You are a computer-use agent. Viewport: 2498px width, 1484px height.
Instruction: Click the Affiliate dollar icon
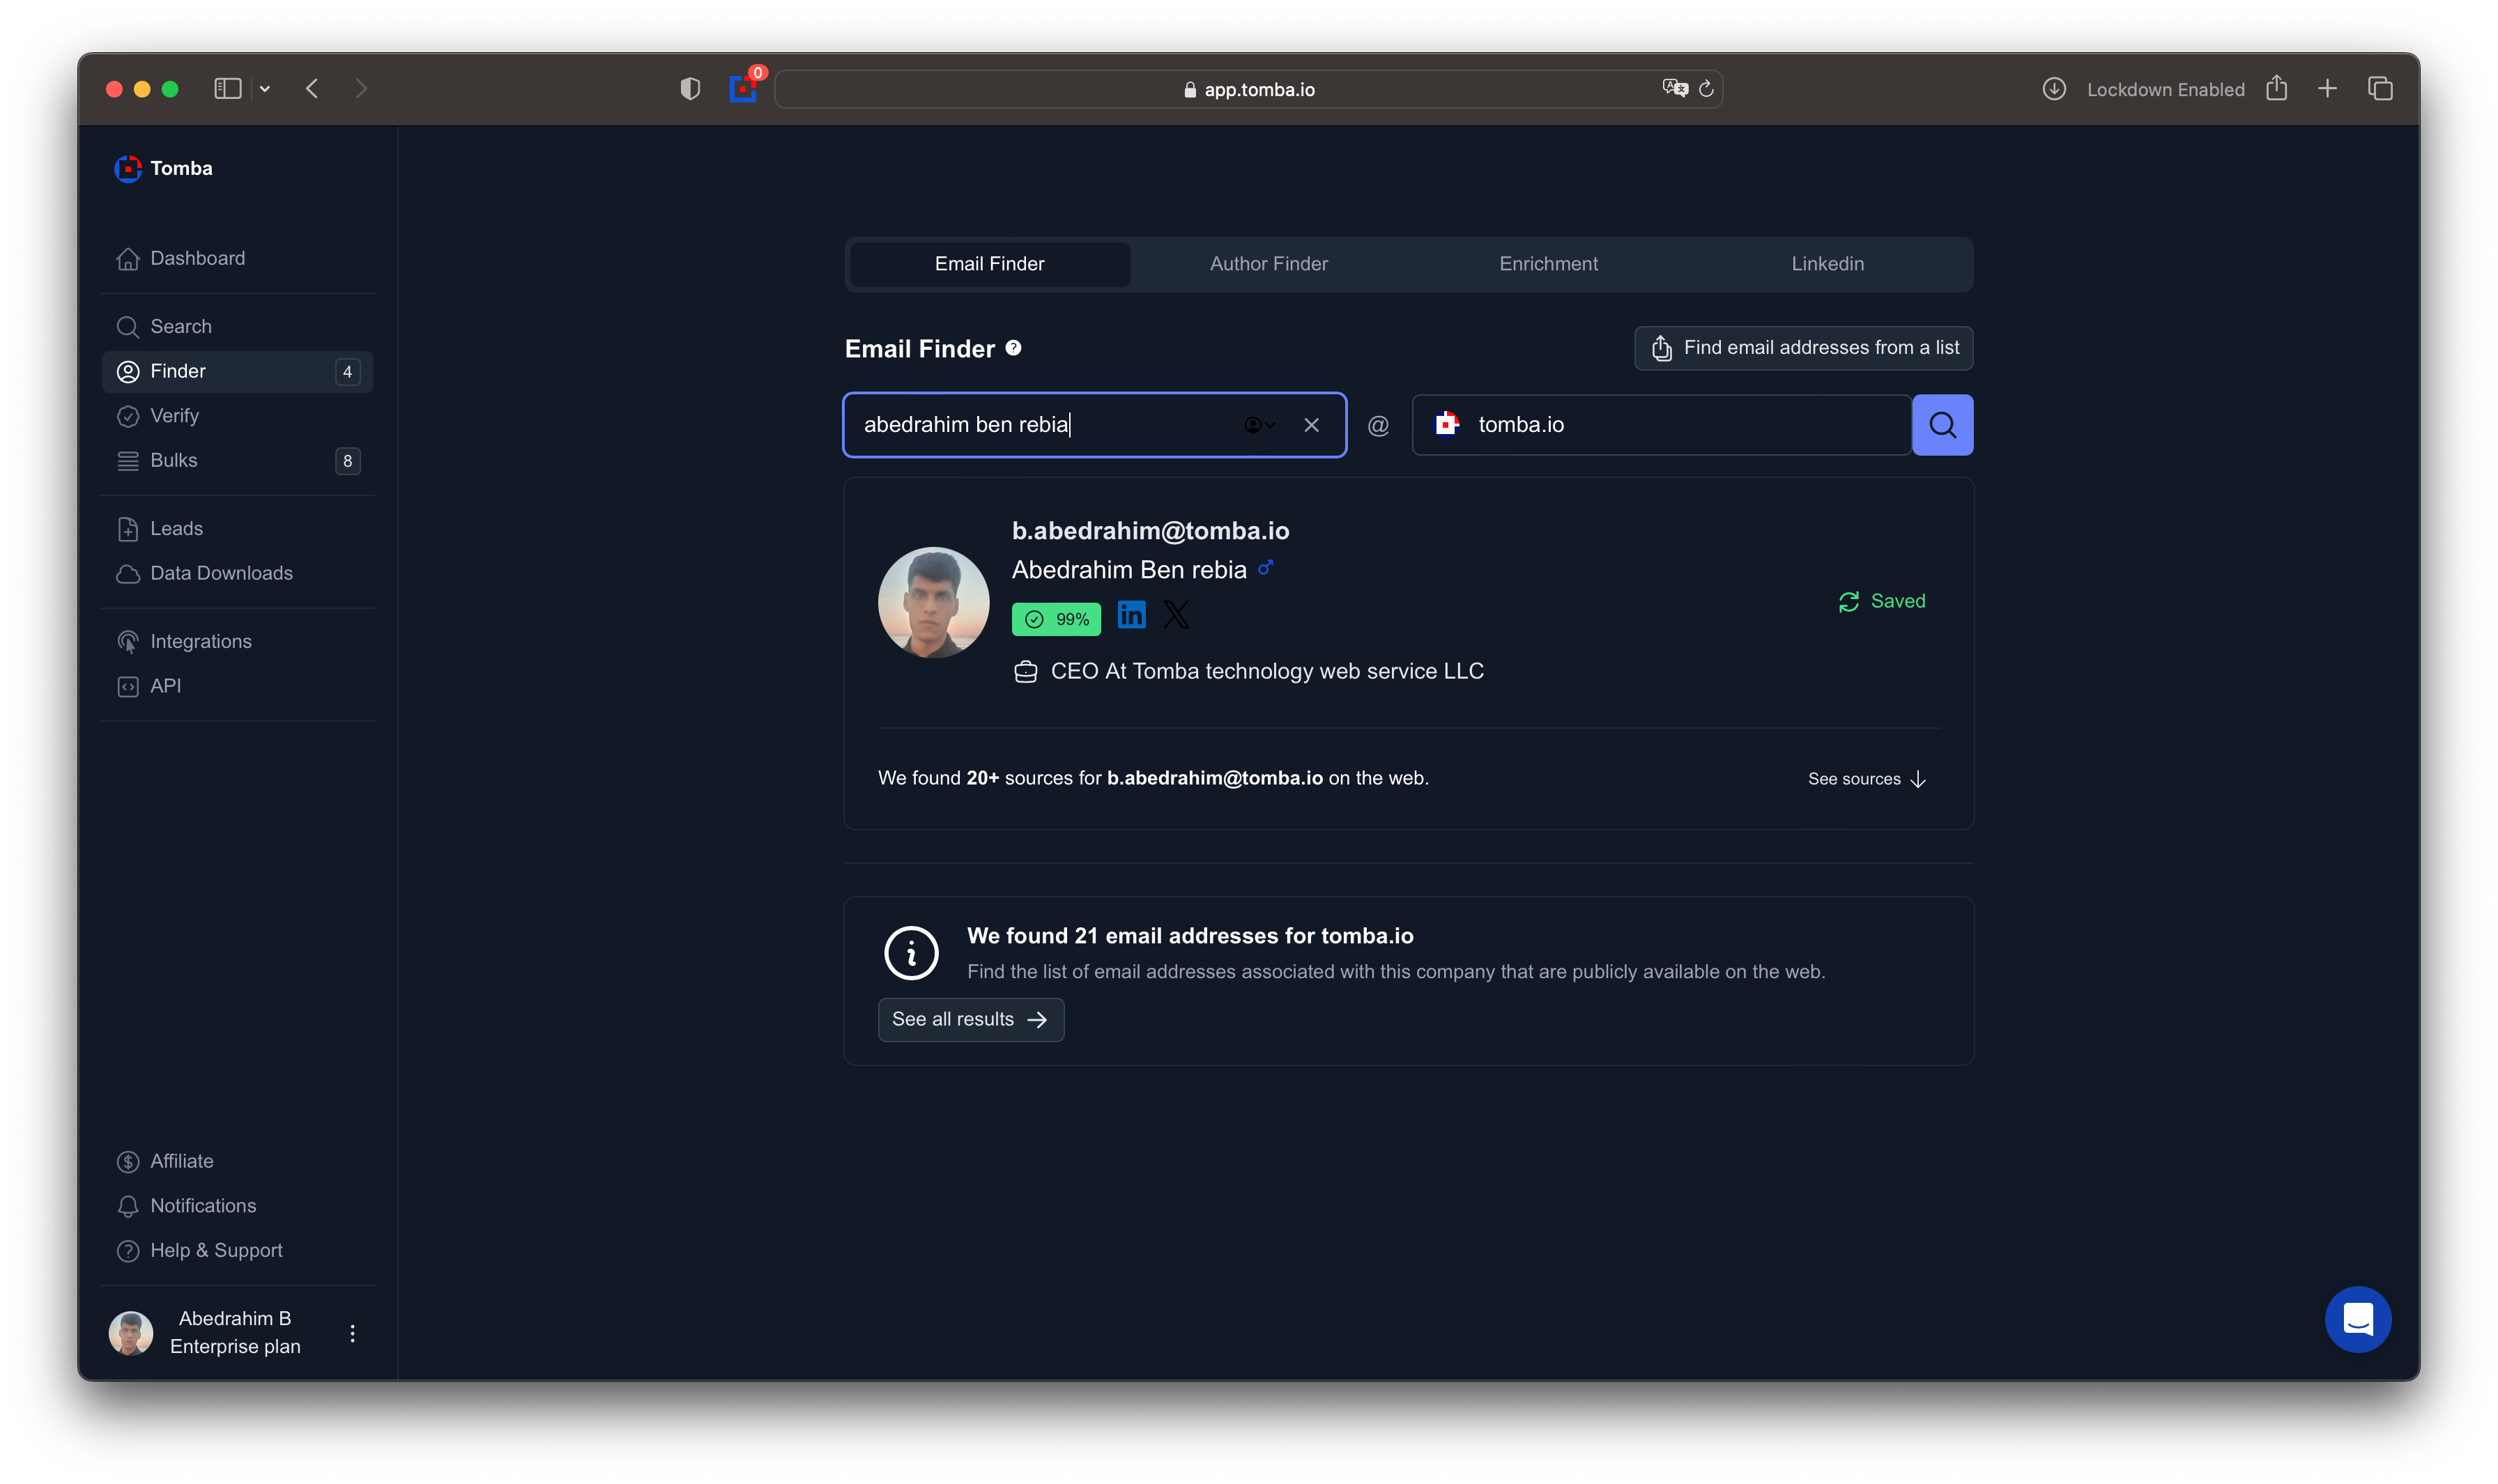(128, 1161)
